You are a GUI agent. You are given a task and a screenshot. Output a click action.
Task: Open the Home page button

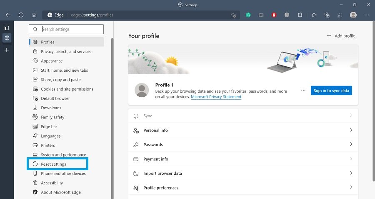click(x=34, y=15)
